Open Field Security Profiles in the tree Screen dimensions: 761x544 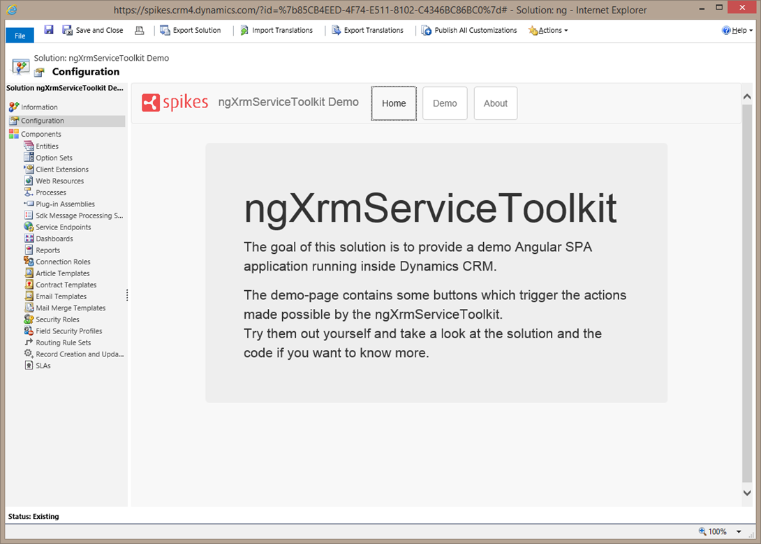tap(69, 331)
